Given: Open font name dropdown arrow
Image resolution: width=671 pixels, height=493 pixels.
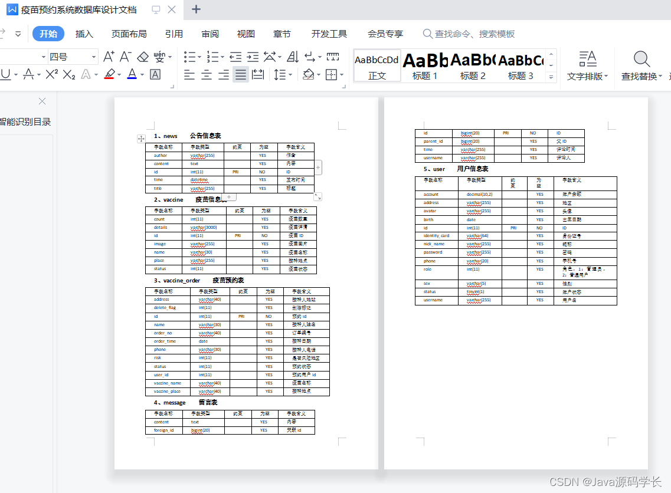Looking at the screenshot, I should 43,57.
